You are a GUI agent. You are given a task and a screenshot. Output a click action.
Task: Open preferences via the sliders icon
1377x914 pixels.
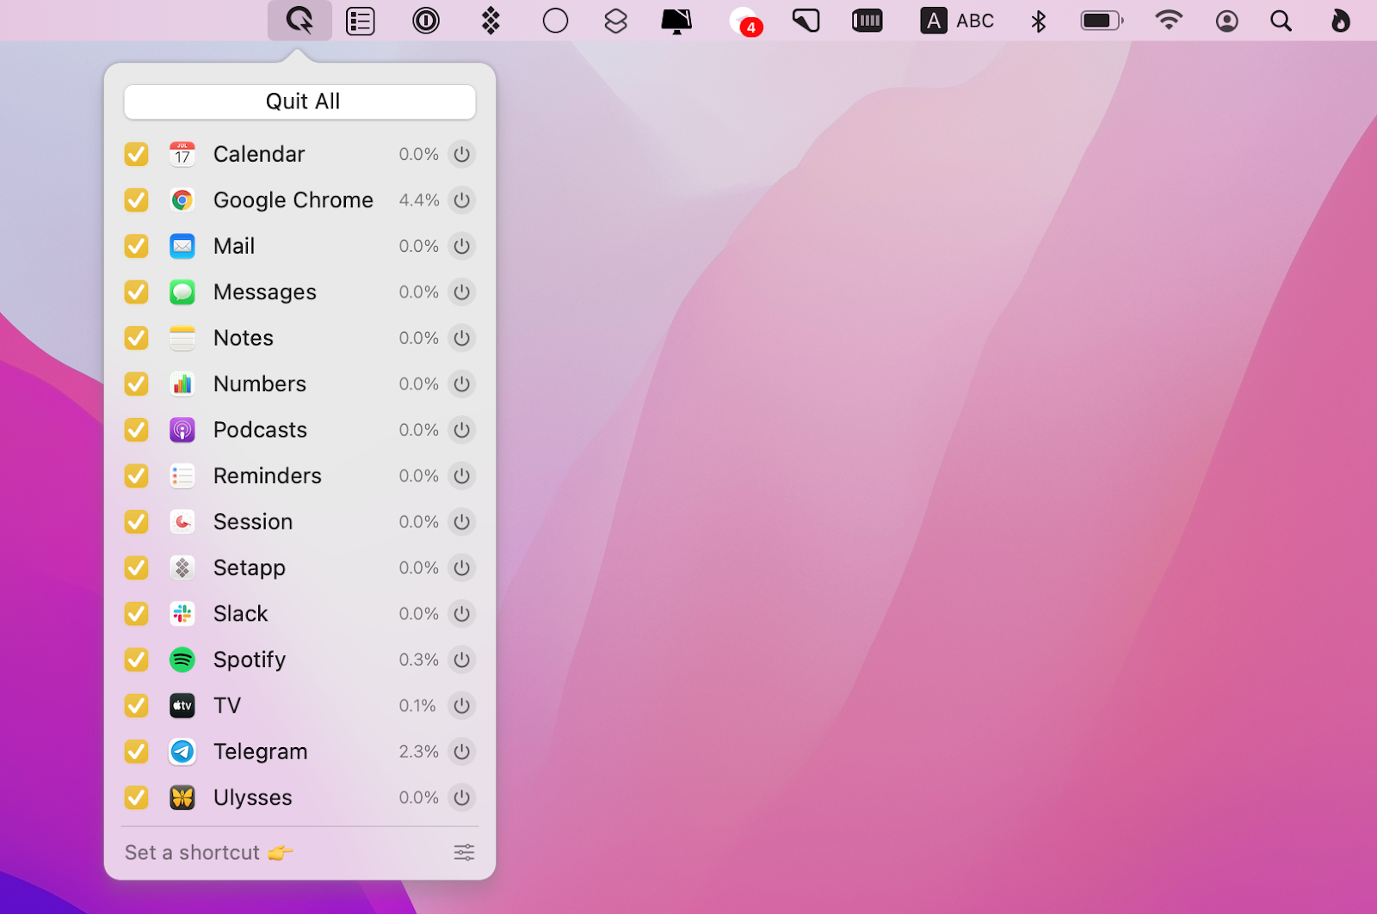coord(464,852)
